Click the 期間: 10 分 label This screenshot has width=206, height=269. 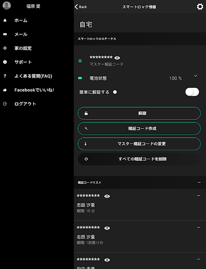[86, 211]
